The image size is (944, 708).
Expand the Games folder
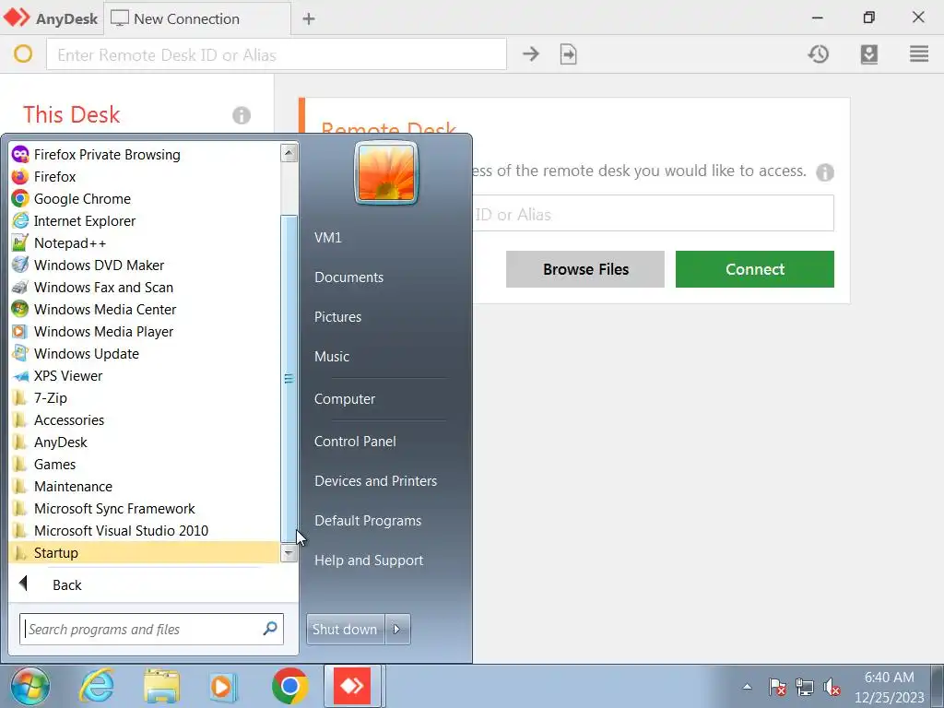(x=145, y=465)
